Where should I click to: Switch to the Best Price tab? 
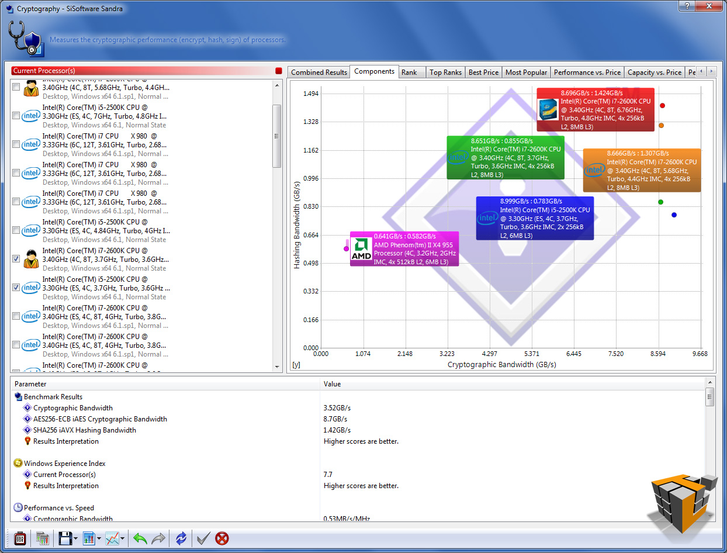click(x=484, y=72)
